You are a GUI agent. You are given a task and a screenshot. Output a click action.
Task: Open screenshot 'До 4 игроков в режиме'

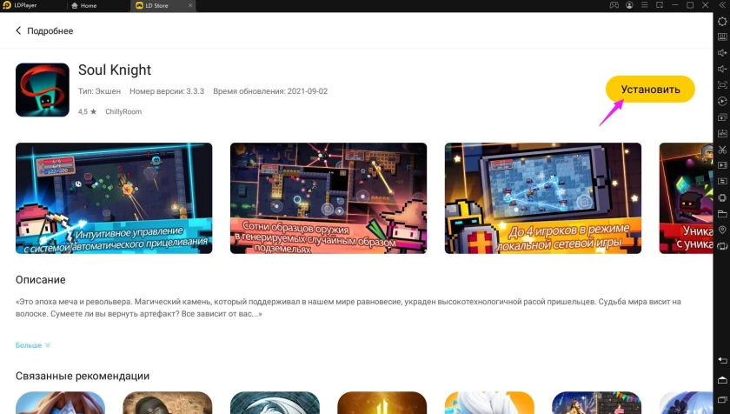coord(543,198)
